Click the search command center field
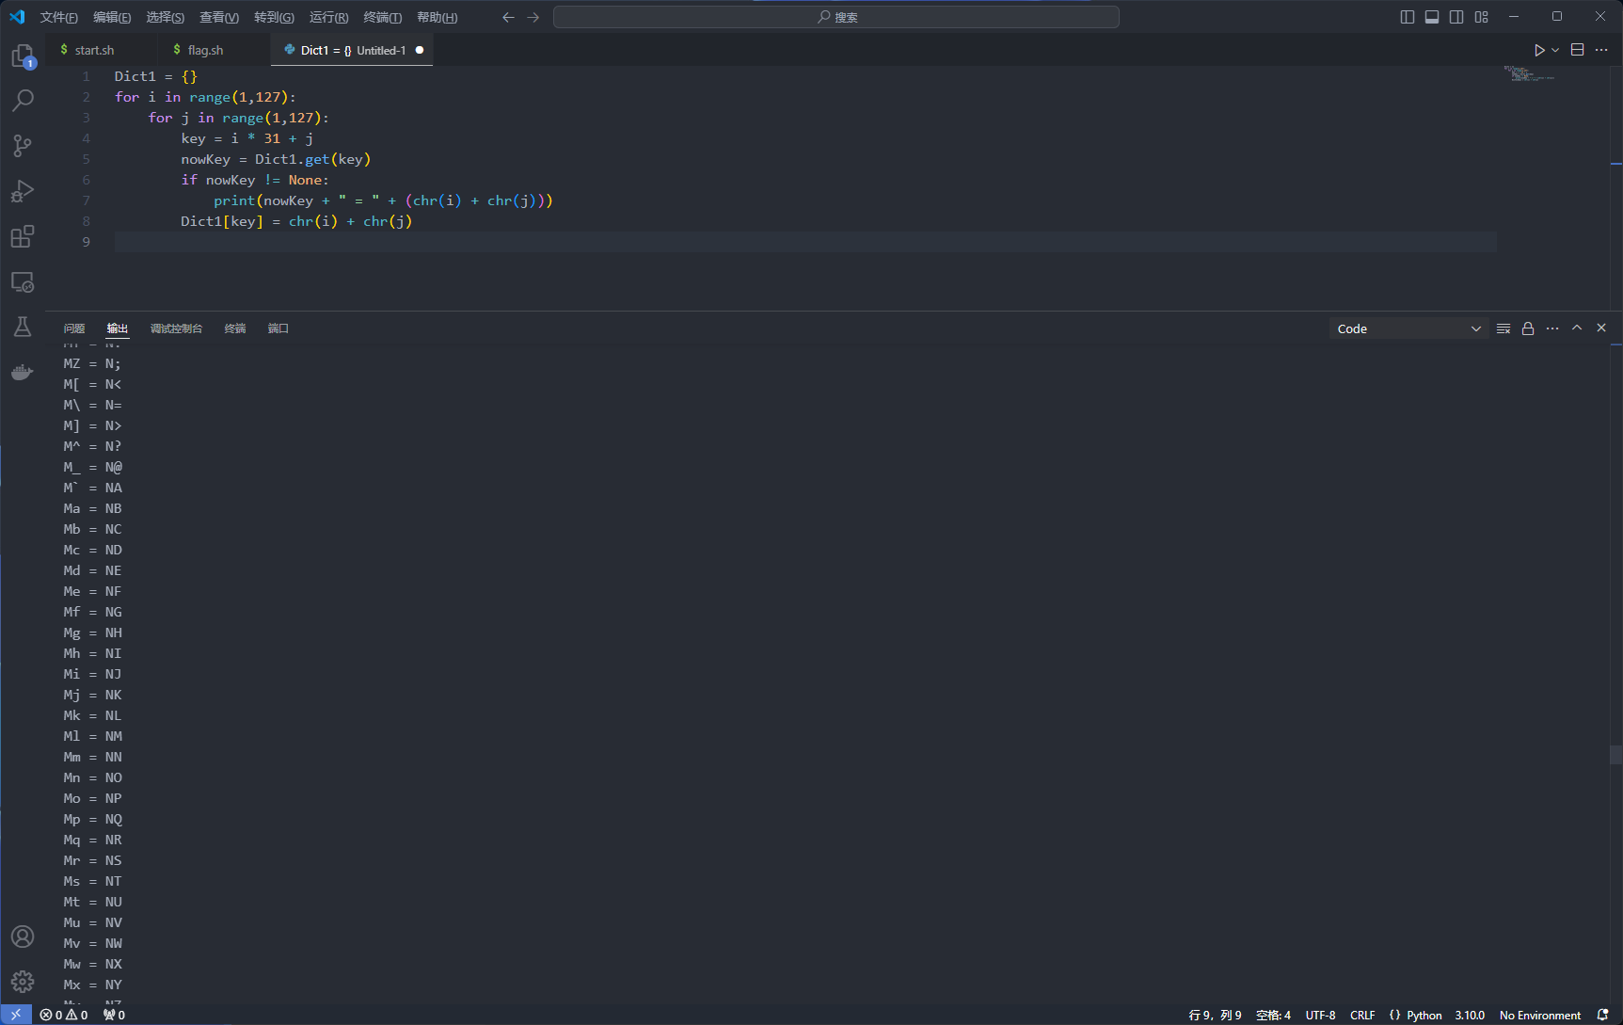The height and width of the screenshot is (1025, 1623). (836, 17)
